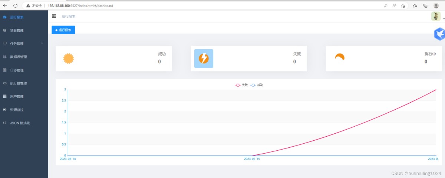The height and width of the screenshot is (178, 445).
Task: Click the browser address bar URL
Action: click(x=80, y=6)
